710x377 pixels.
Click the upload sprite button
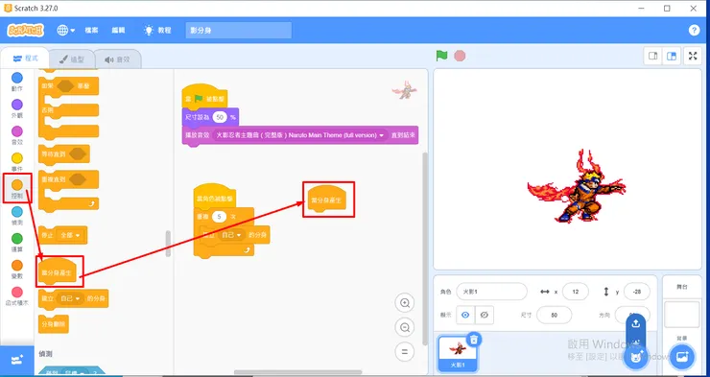coord(636,323)
